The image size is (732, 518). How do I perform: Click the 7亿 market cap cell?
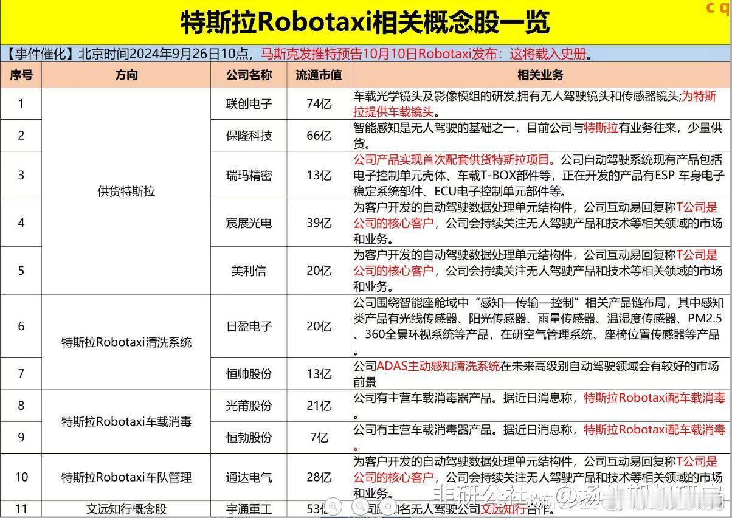[x=319, y=437]
